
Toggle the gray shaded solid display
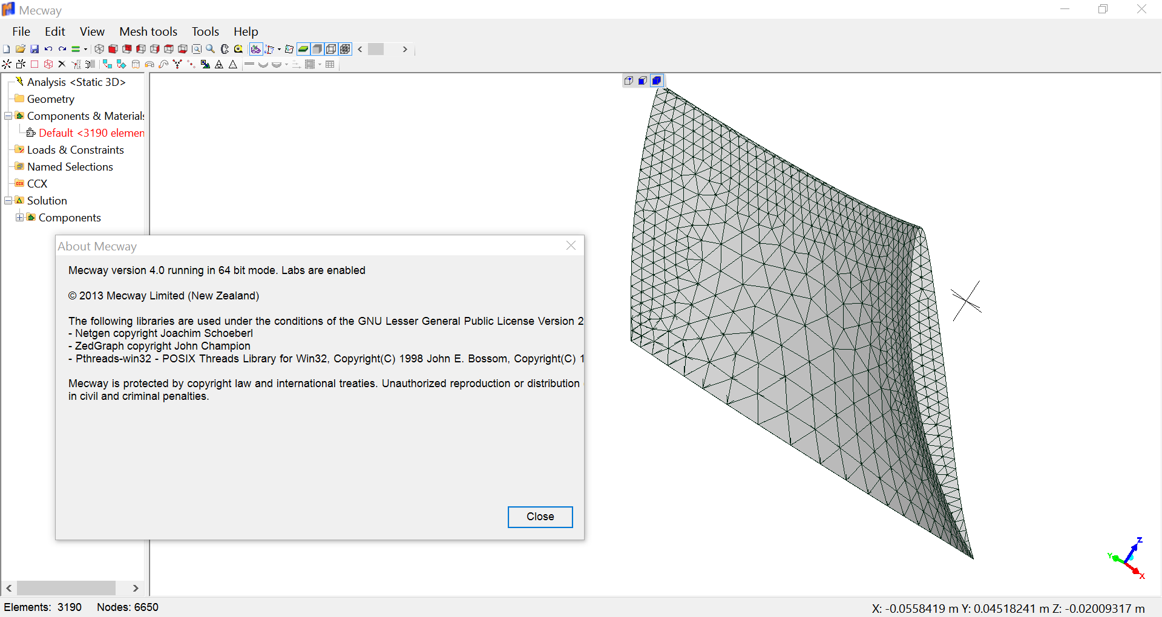[317, 49]
